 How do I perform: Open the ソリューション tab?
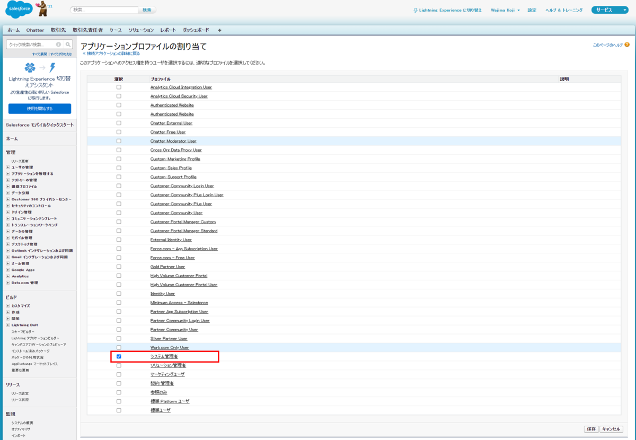point(141,30)
